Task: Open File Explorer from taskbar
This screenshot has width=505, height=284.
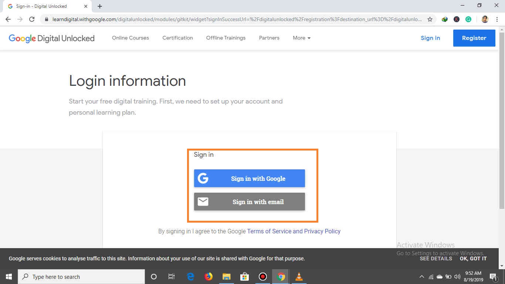Action: 227,277
